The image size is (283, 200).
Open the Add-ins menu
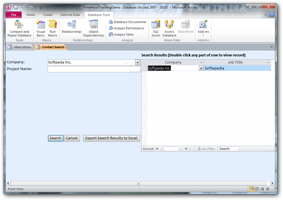tap(203, 28)
